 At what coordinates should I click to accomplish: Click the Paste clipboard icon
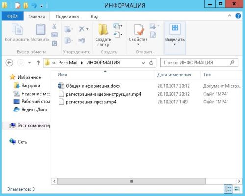(x=40, y=29)
